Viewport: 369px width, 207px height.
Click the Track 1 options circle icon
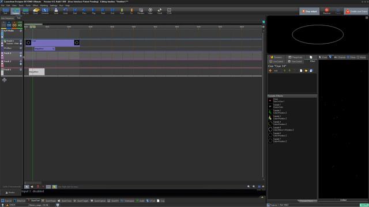pyautogui.click(x=21, y=41)
